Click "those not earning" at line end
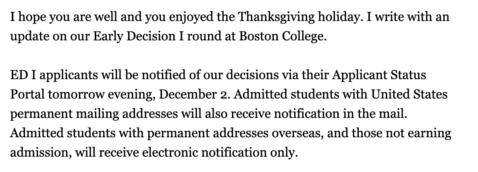This screenshot has width=478, height=172. coord(401,133)
